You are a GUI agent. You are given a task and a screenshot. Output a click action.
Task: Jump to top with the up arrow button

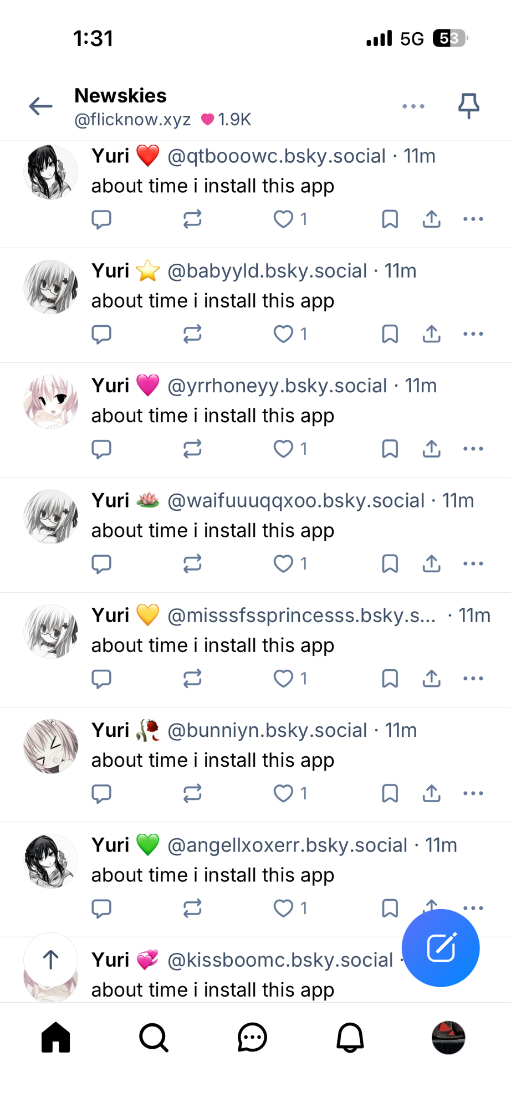[x=51, y=960]
